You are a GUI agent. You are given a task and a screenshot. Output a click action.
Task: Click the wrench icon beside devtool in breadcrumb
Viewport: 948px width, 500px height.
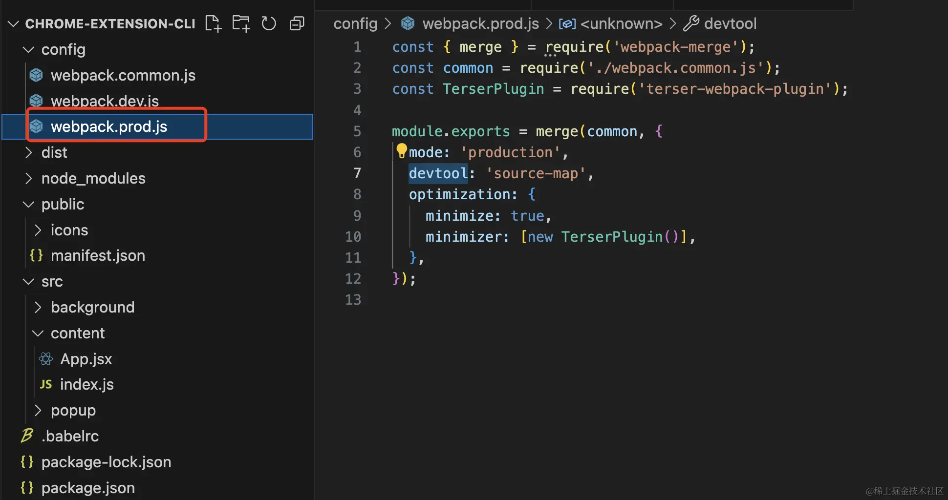691,23
